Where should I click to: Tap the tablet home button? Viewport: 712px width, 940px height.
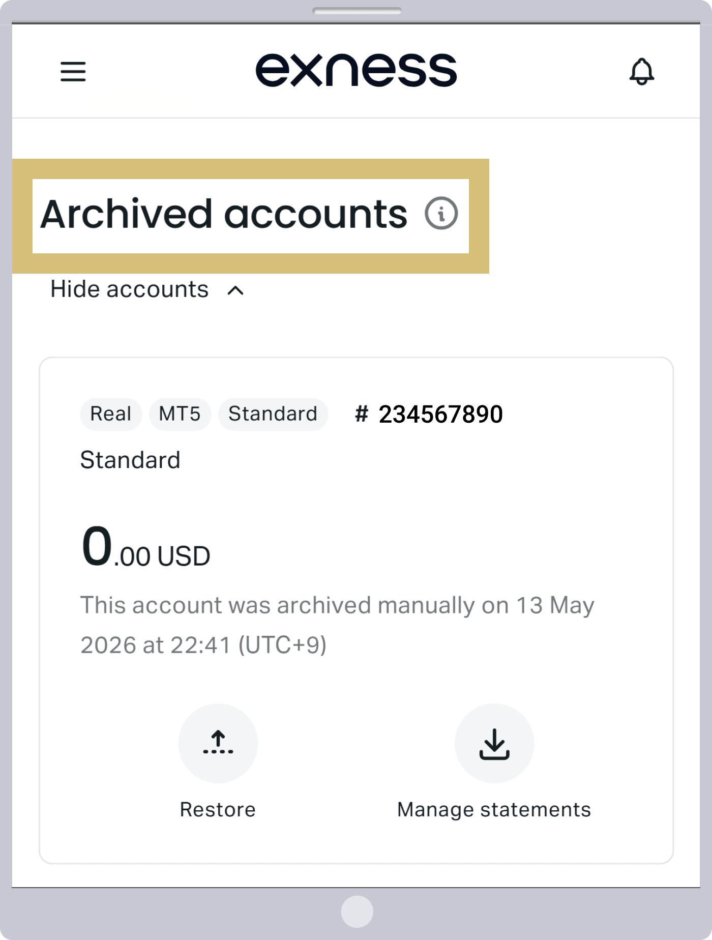point(357,912)
